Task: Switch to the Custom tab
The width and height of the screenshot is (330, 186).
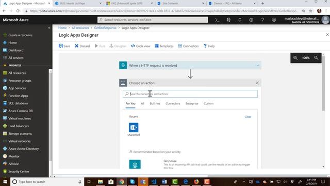Action: [208, 103]
